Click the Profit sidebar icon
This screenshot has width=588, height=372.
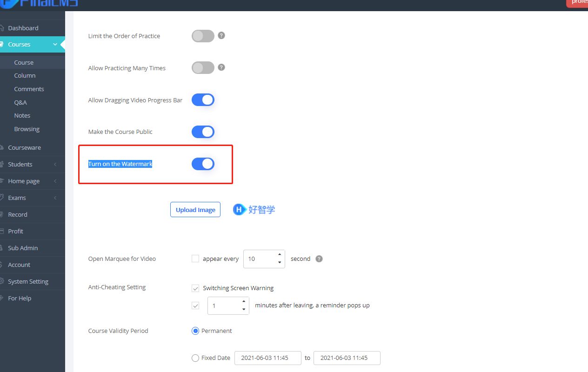[x=4, y=231]
